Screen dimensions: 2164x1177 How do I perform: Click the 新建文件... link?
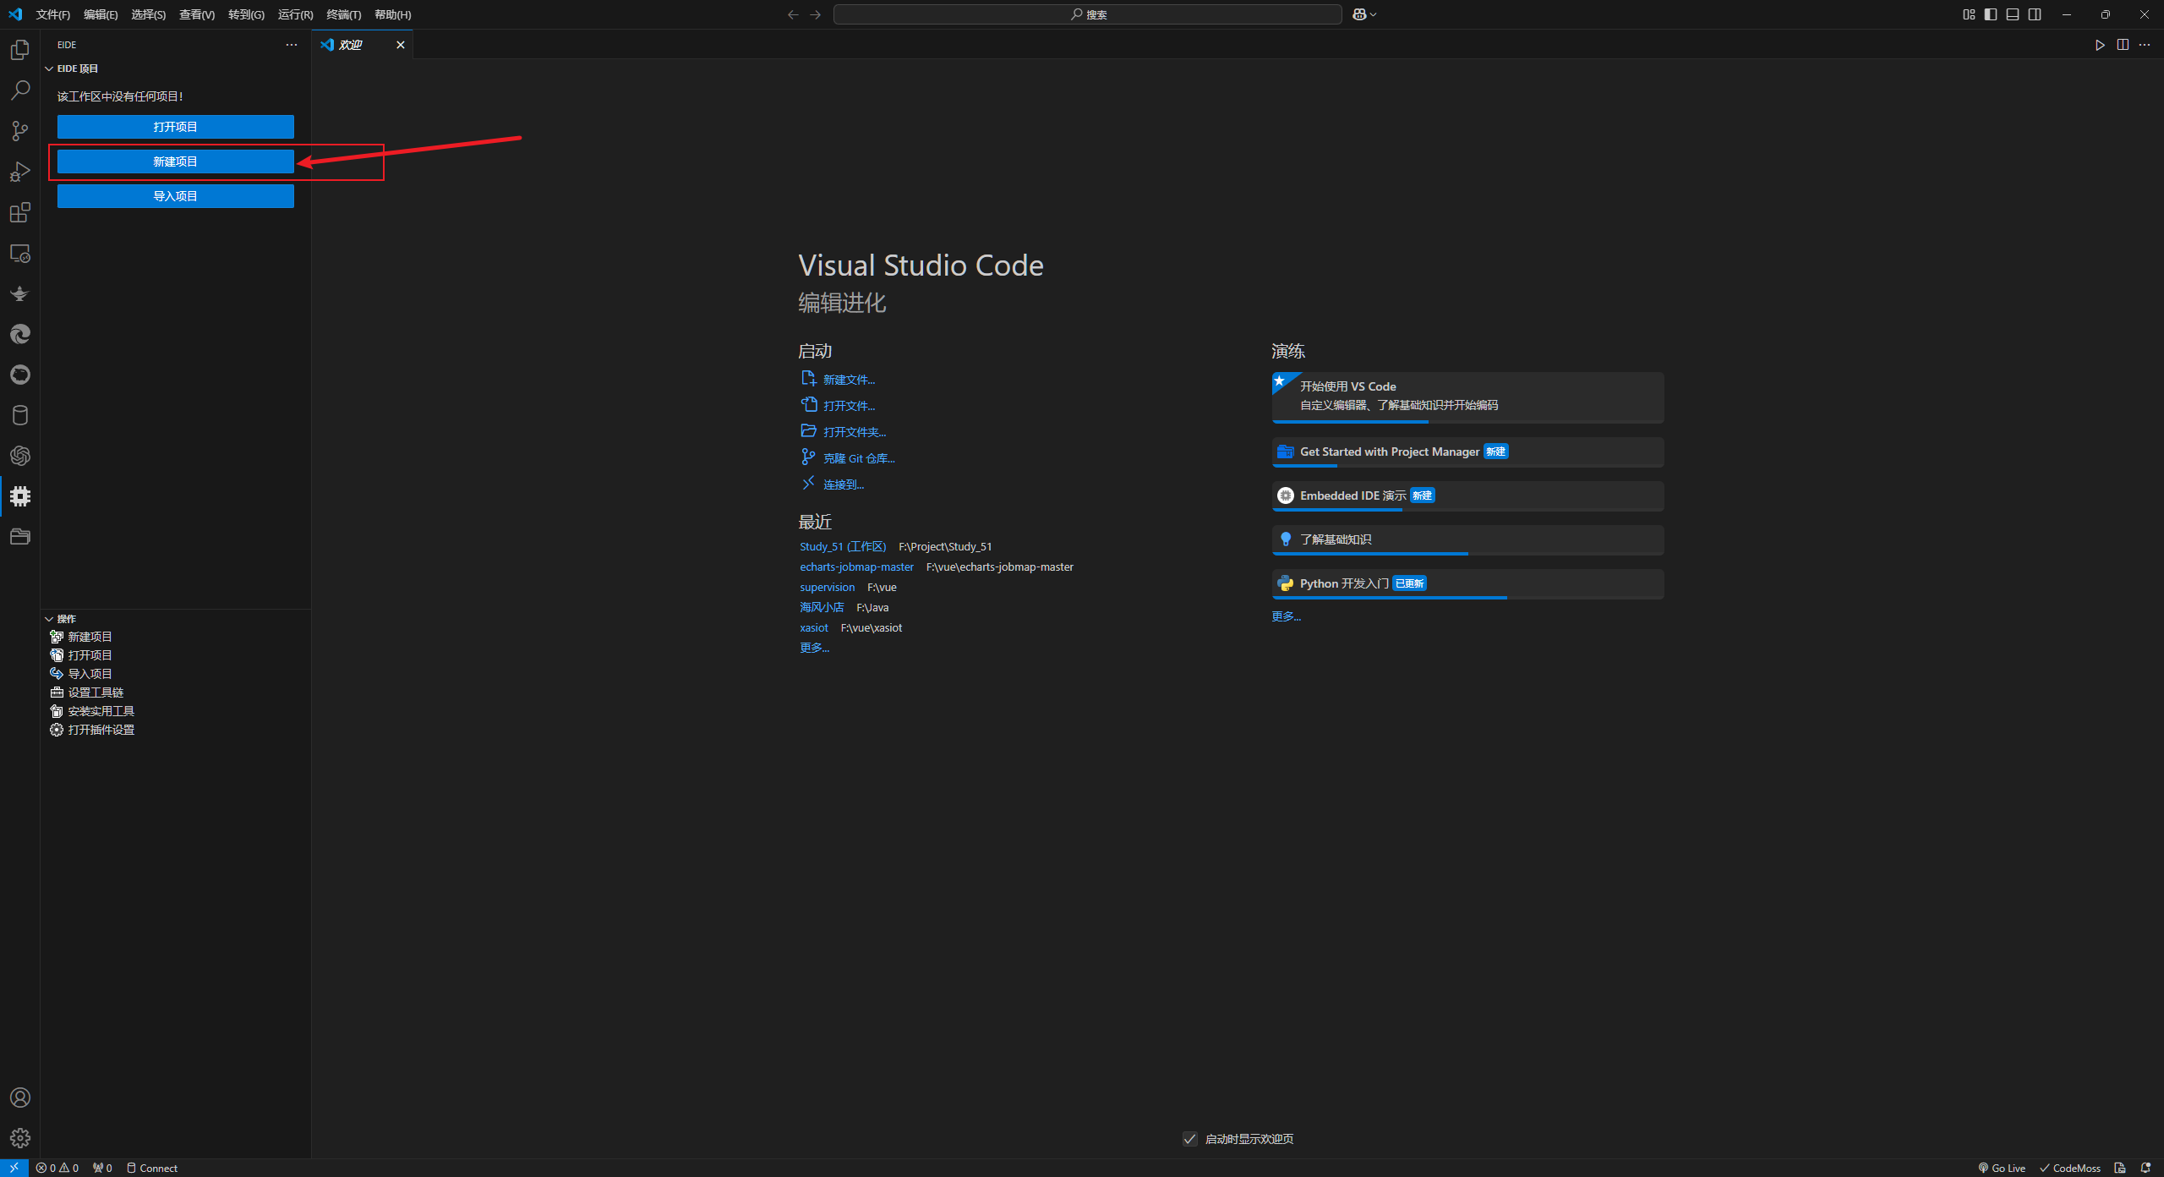point(849,380)
